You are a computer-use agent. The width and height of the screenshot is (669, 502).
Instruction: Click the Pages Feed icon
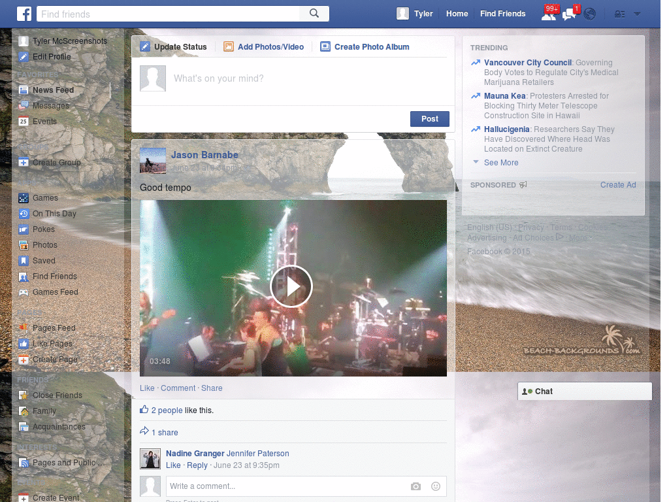24,328
